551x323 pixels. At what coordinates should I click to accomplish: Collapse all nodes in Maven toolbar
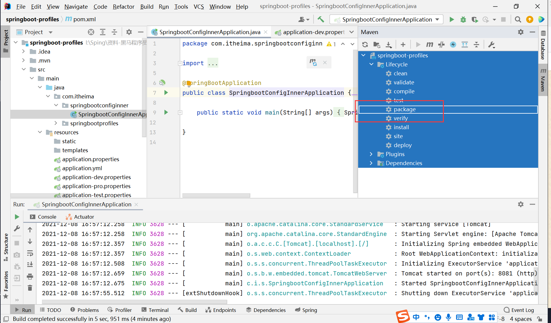point(476,45)
